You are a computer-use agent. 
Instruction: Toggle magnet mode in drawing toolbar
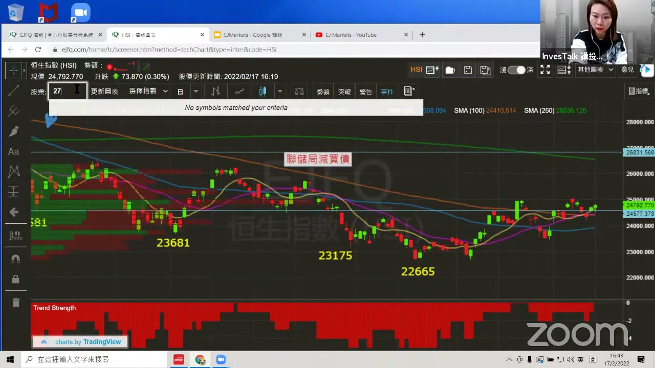coord(15,259)
